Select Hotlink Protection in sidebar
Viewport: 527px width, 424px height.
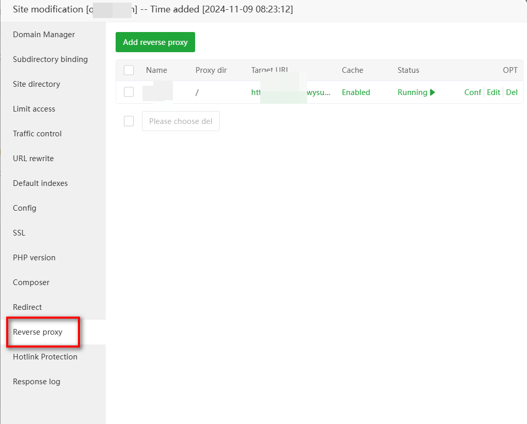(45, 357)
